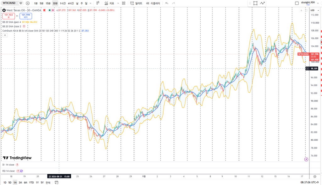Image resolution: width=322 pixels, height=185 pixels.
Task: Expand the indicators favorites dropdown arrow
Action: pyautogui.click(x=118, y=3)
